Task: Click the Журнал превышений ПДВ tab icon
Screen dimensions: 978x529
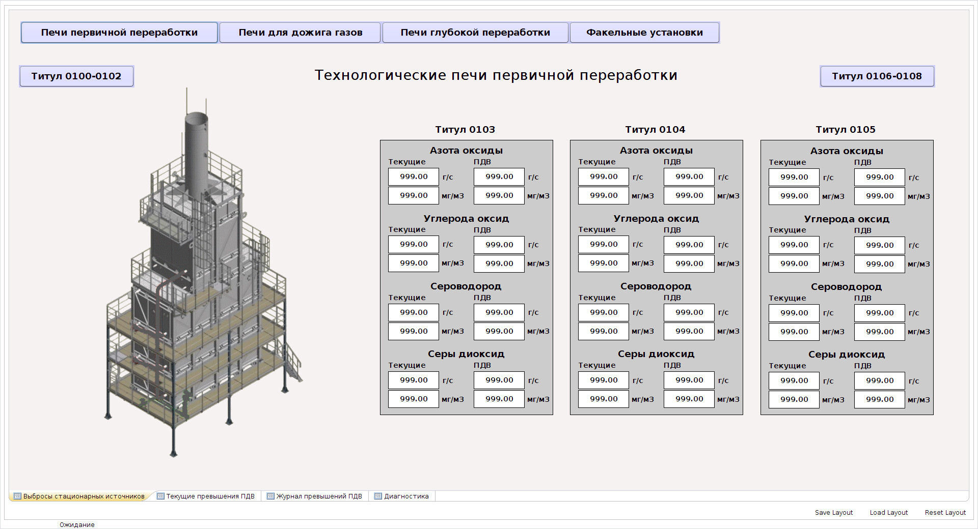Action: coord(270,496)
